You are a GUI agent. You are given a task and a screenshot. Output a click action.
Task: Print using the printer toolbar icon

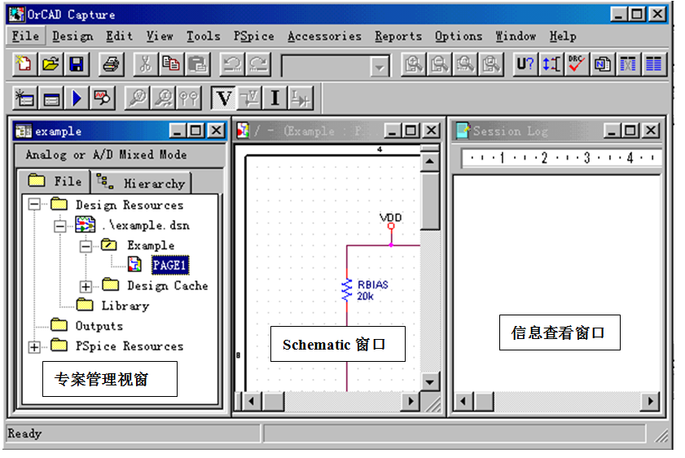111,64
